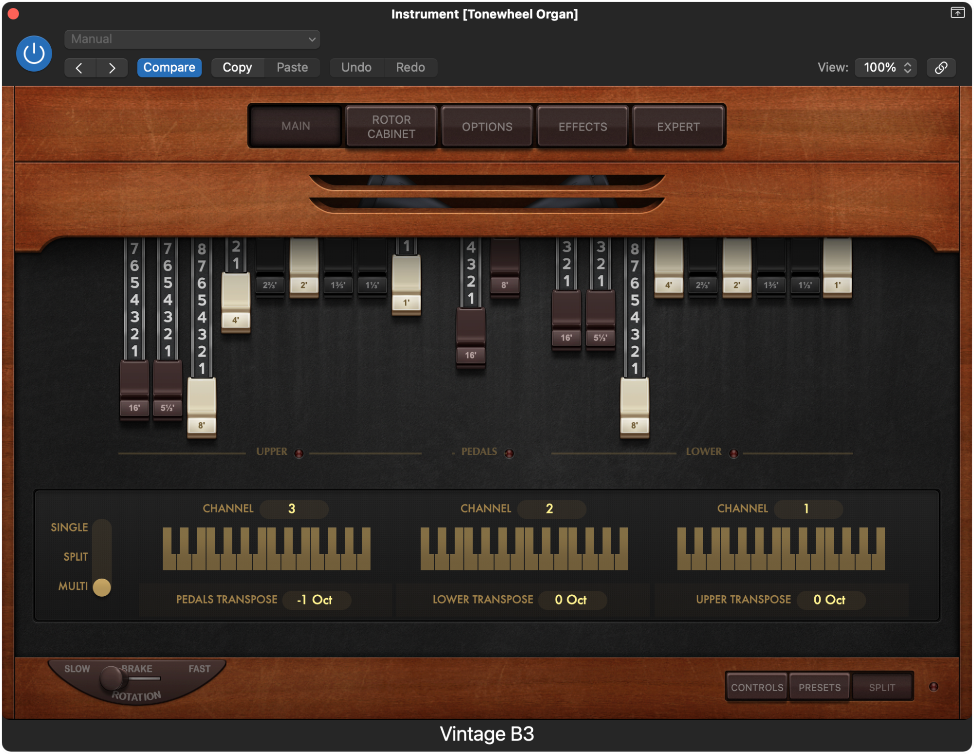The image size is (974, 754).
Task: Click the Lower 4' drawbar
Action: click(x=668, y=267)
